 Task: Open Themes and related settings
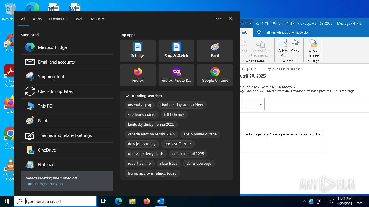coord(67,135)
